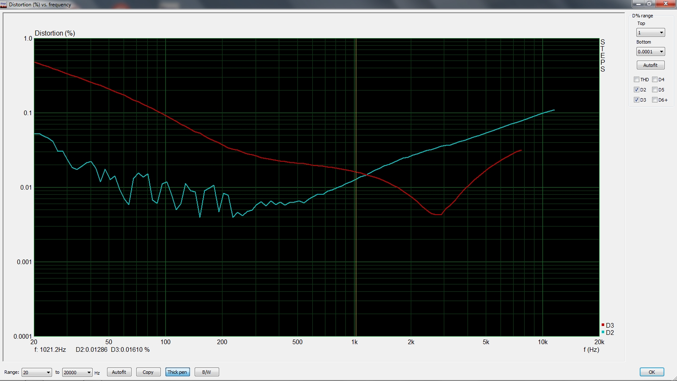Click the D3 red legend marker

(603, 325)
